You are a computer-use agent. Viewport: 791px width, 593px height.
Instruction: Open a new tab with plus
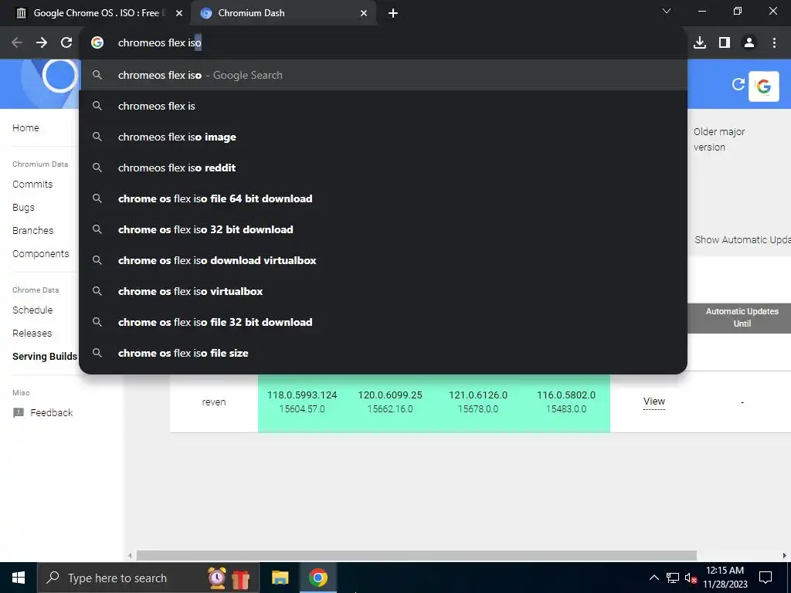tap(393, 13)
